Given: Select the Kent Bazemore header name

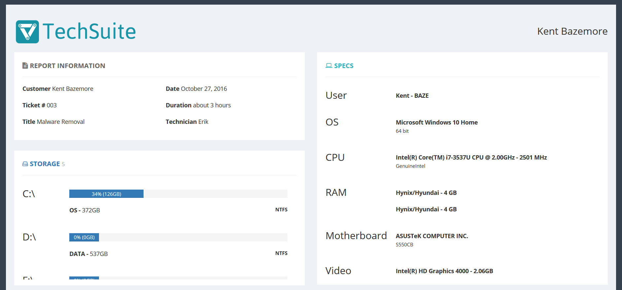Looking at the screenshot, I should [572, 31].
